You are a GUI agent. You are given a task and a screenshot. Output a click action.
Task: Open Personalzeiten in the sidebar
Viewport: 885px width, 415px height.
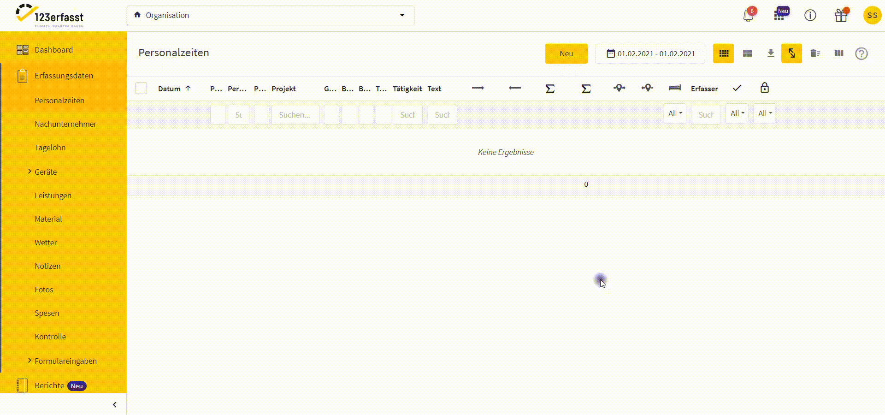point(59,101)
